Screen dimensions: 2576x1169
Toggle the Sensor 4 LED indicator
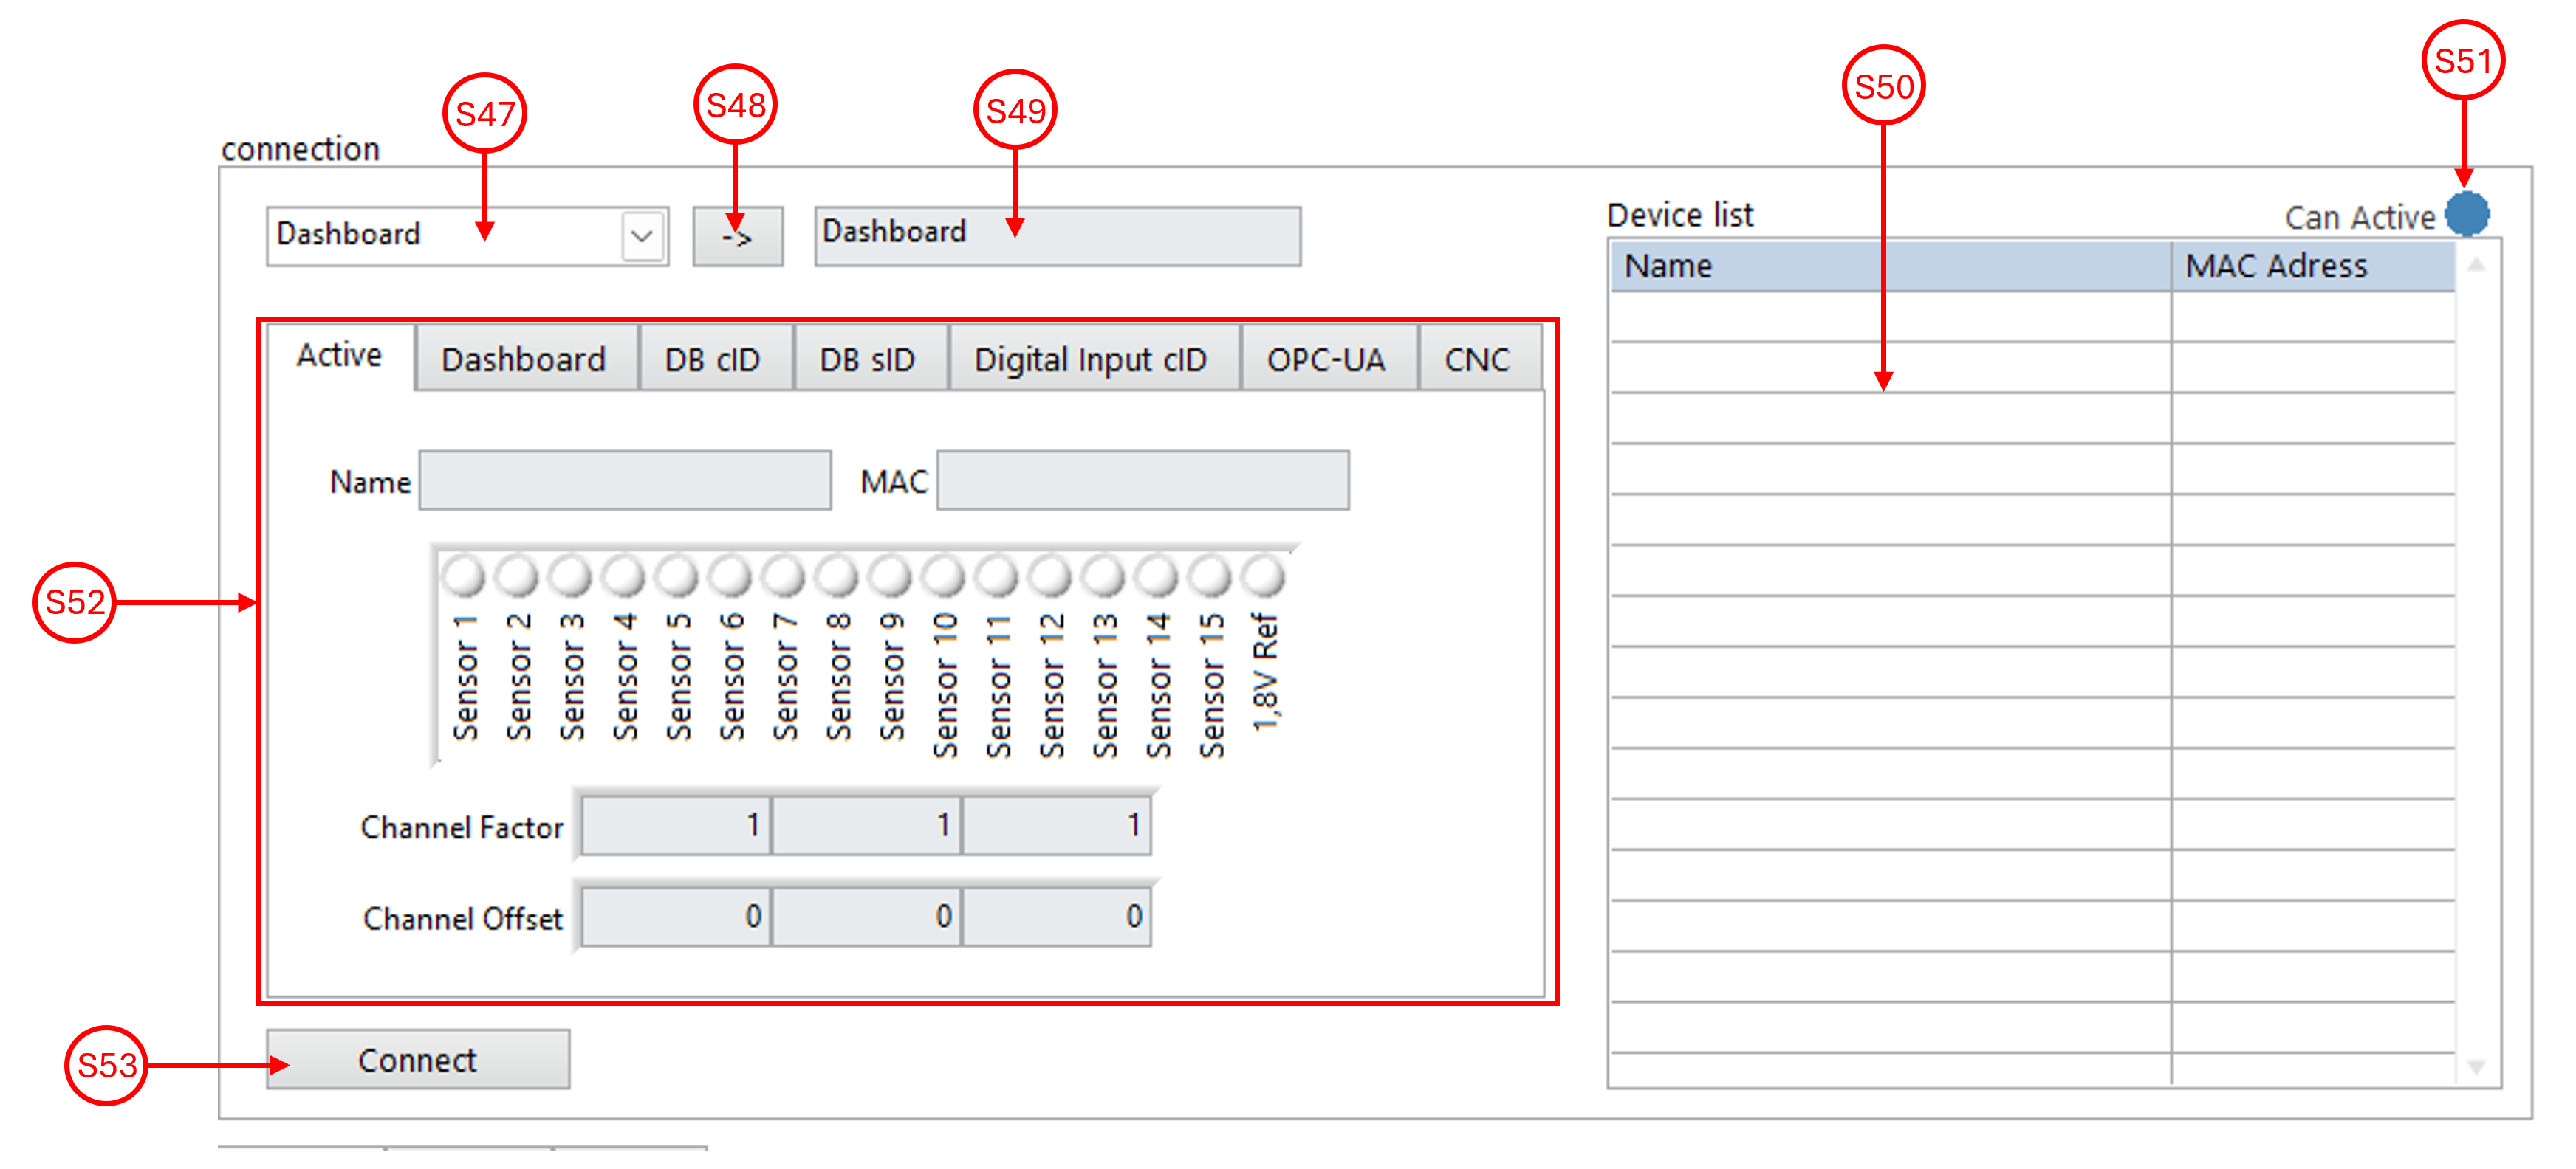[x=623, y=576]
